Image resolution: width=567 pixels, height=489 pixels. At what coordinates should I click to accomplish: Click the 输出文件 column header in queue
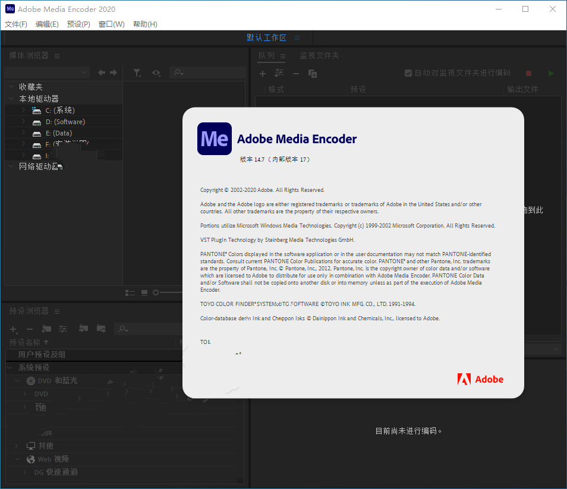pos(522,89)
